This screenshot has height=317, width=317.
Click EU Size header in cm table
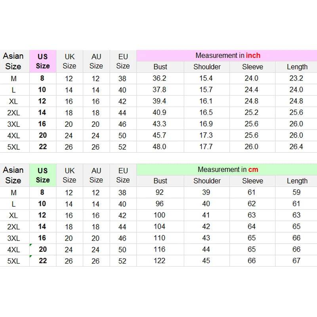click(123, 175)
